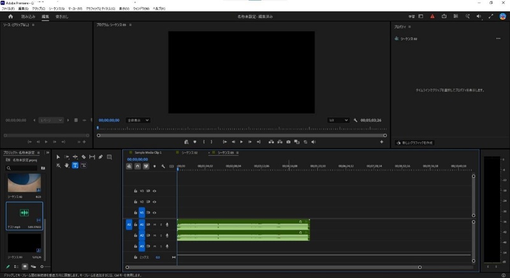Click Mark Out bracket in program monitor
Viewport: 510px width, 278px height.
click(x=212, y=142)
